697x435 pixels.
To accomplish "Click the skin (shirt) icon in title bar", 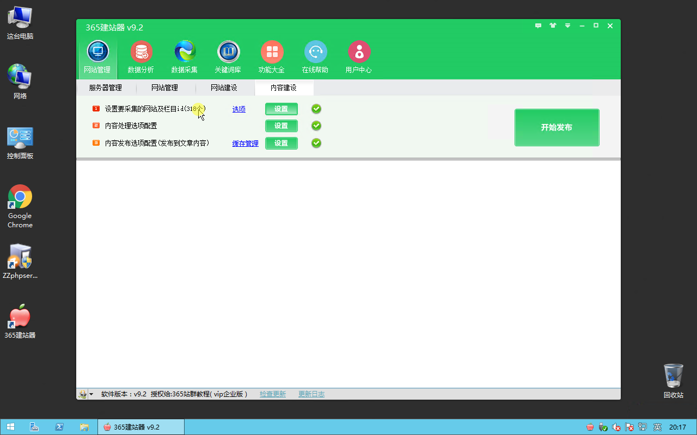I will [553, 26].
